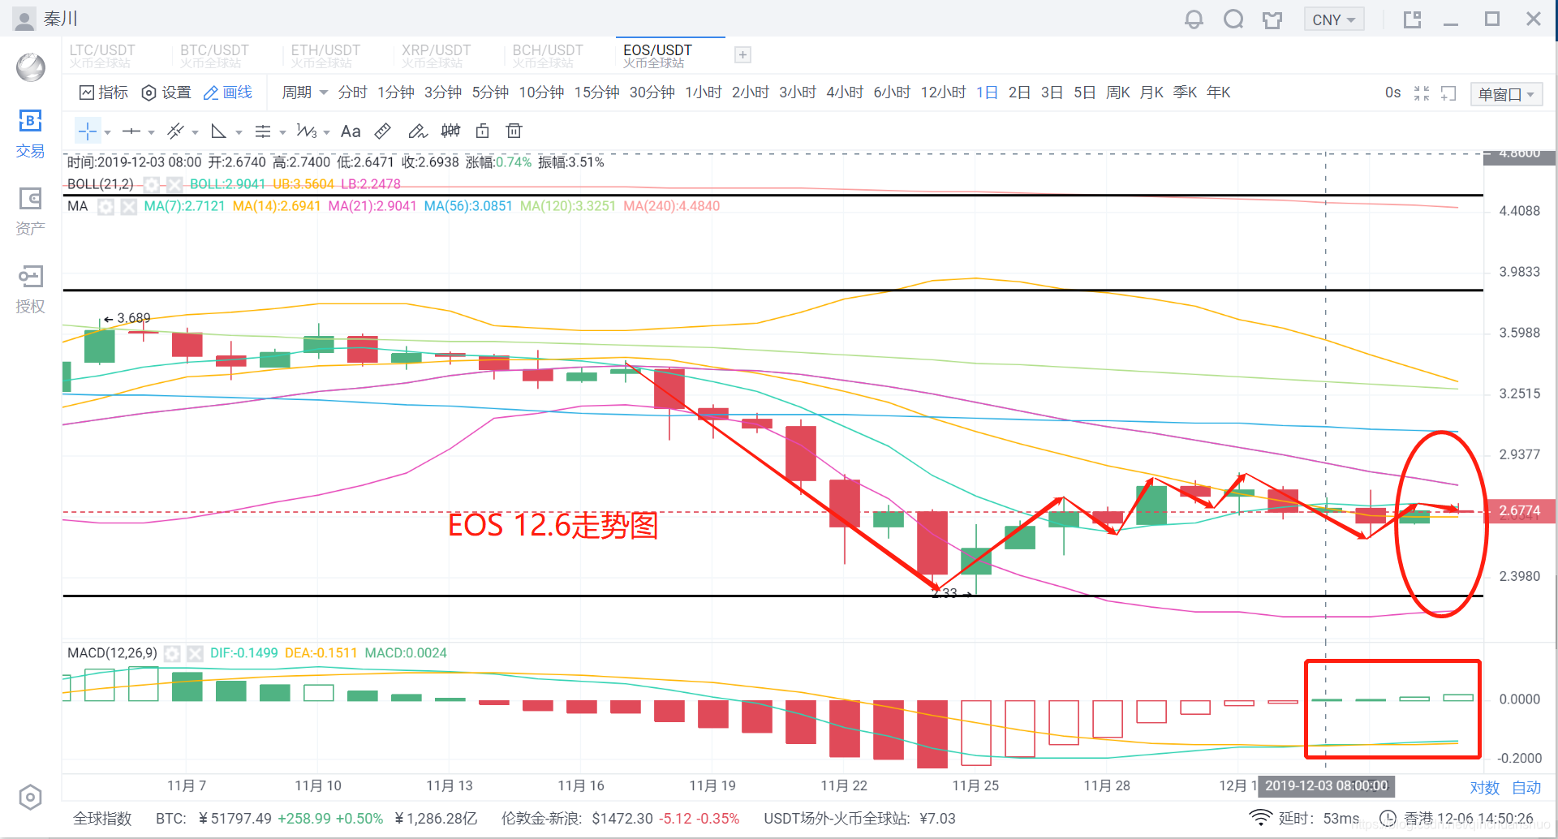Viewport: 1558px width, 839px height.
Task: Select the parallel channel line tool
Action: [175, 131]
